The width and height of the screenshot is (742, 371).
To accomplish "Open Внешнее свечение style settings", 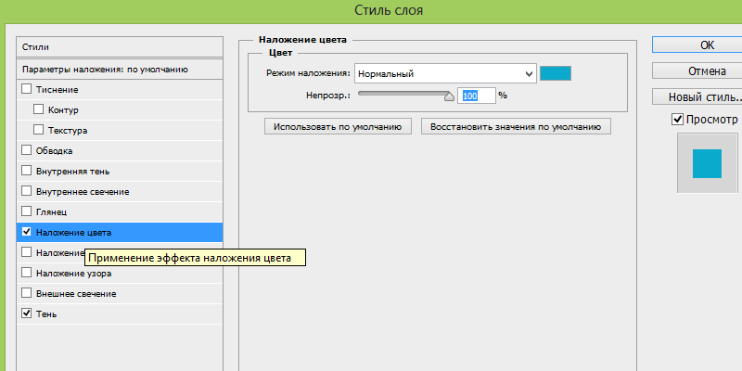I will [75, 293].
